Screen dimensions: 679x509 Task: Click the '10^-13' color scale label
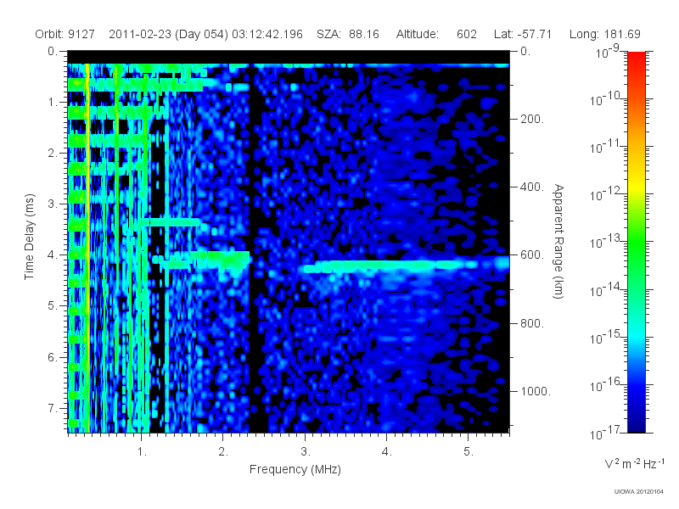coord(605,242)
